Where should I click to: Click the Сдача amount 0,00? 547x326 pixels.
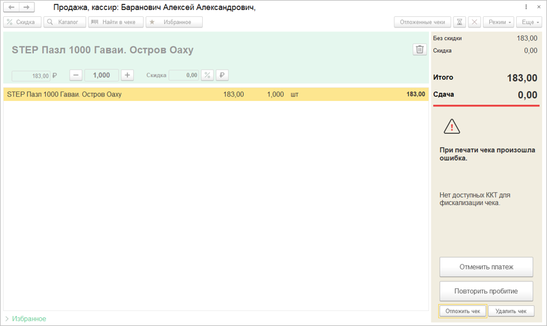pos(528,95)
